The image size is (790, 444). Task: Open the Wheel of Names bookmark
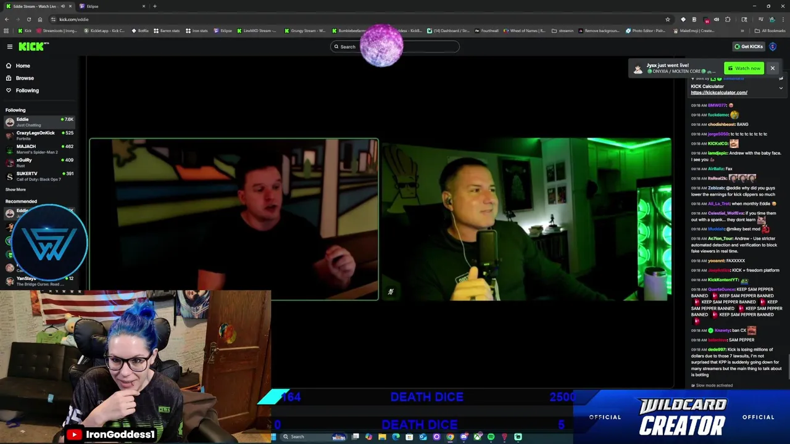(x=525, y=31)
